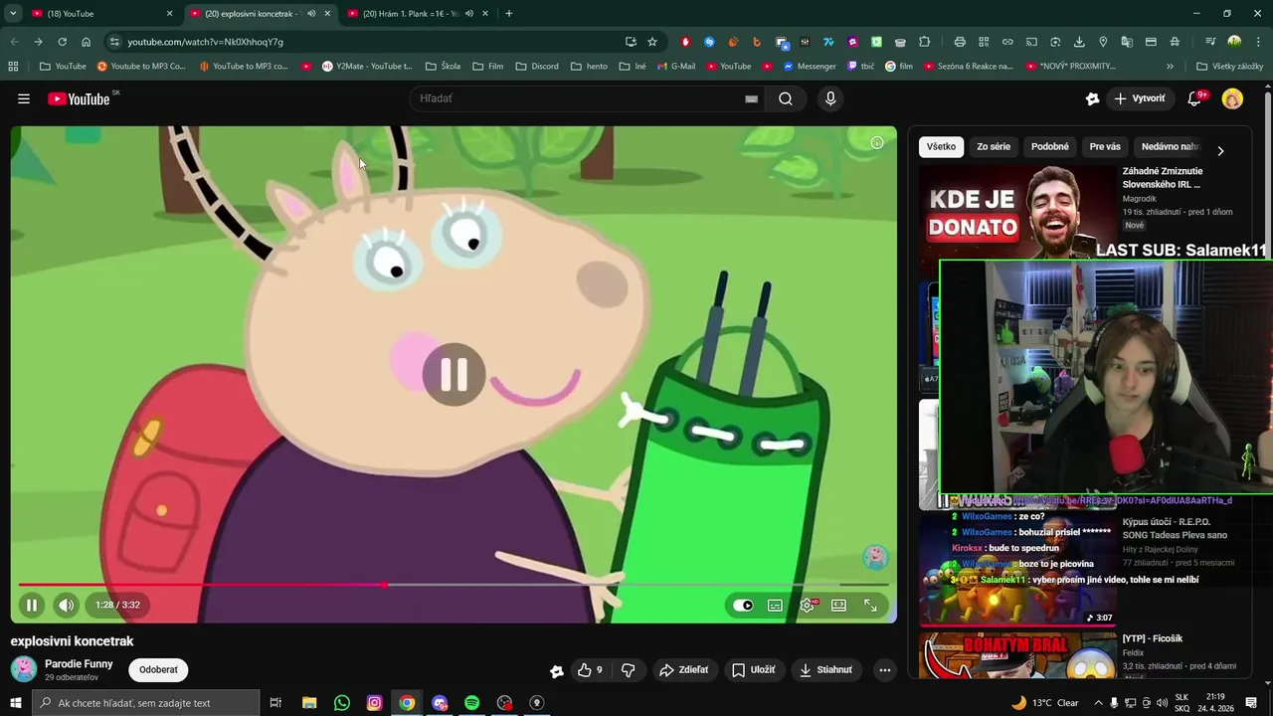Bookmark this page with the star

[x=652, y=42]
